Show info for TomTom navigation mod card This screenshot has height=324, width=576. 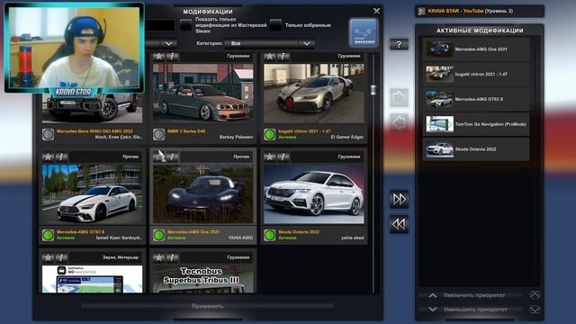point(61,257)
